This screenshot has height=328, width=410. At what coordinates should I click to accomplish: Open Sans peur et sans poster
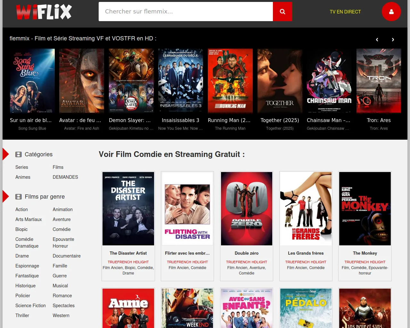coord(365,308)
